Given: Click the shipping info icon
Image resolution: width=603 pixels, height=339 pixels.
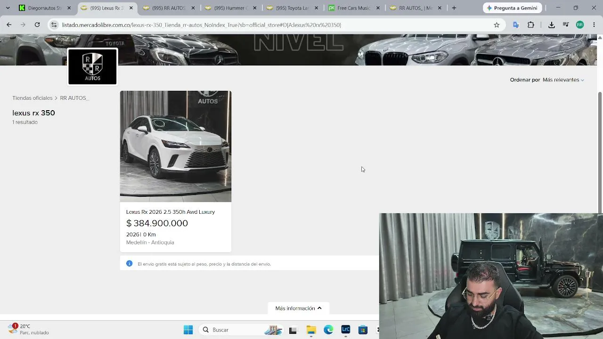Looking at the screenshot, I should tap(130, 264).
